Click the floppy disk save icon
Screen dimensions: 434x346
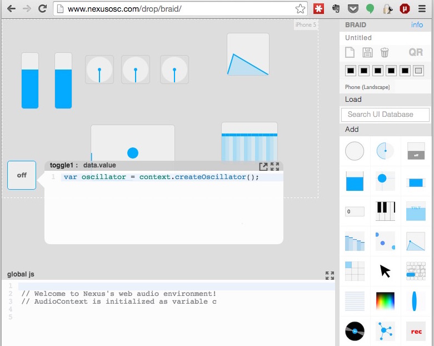coord(367,52)
